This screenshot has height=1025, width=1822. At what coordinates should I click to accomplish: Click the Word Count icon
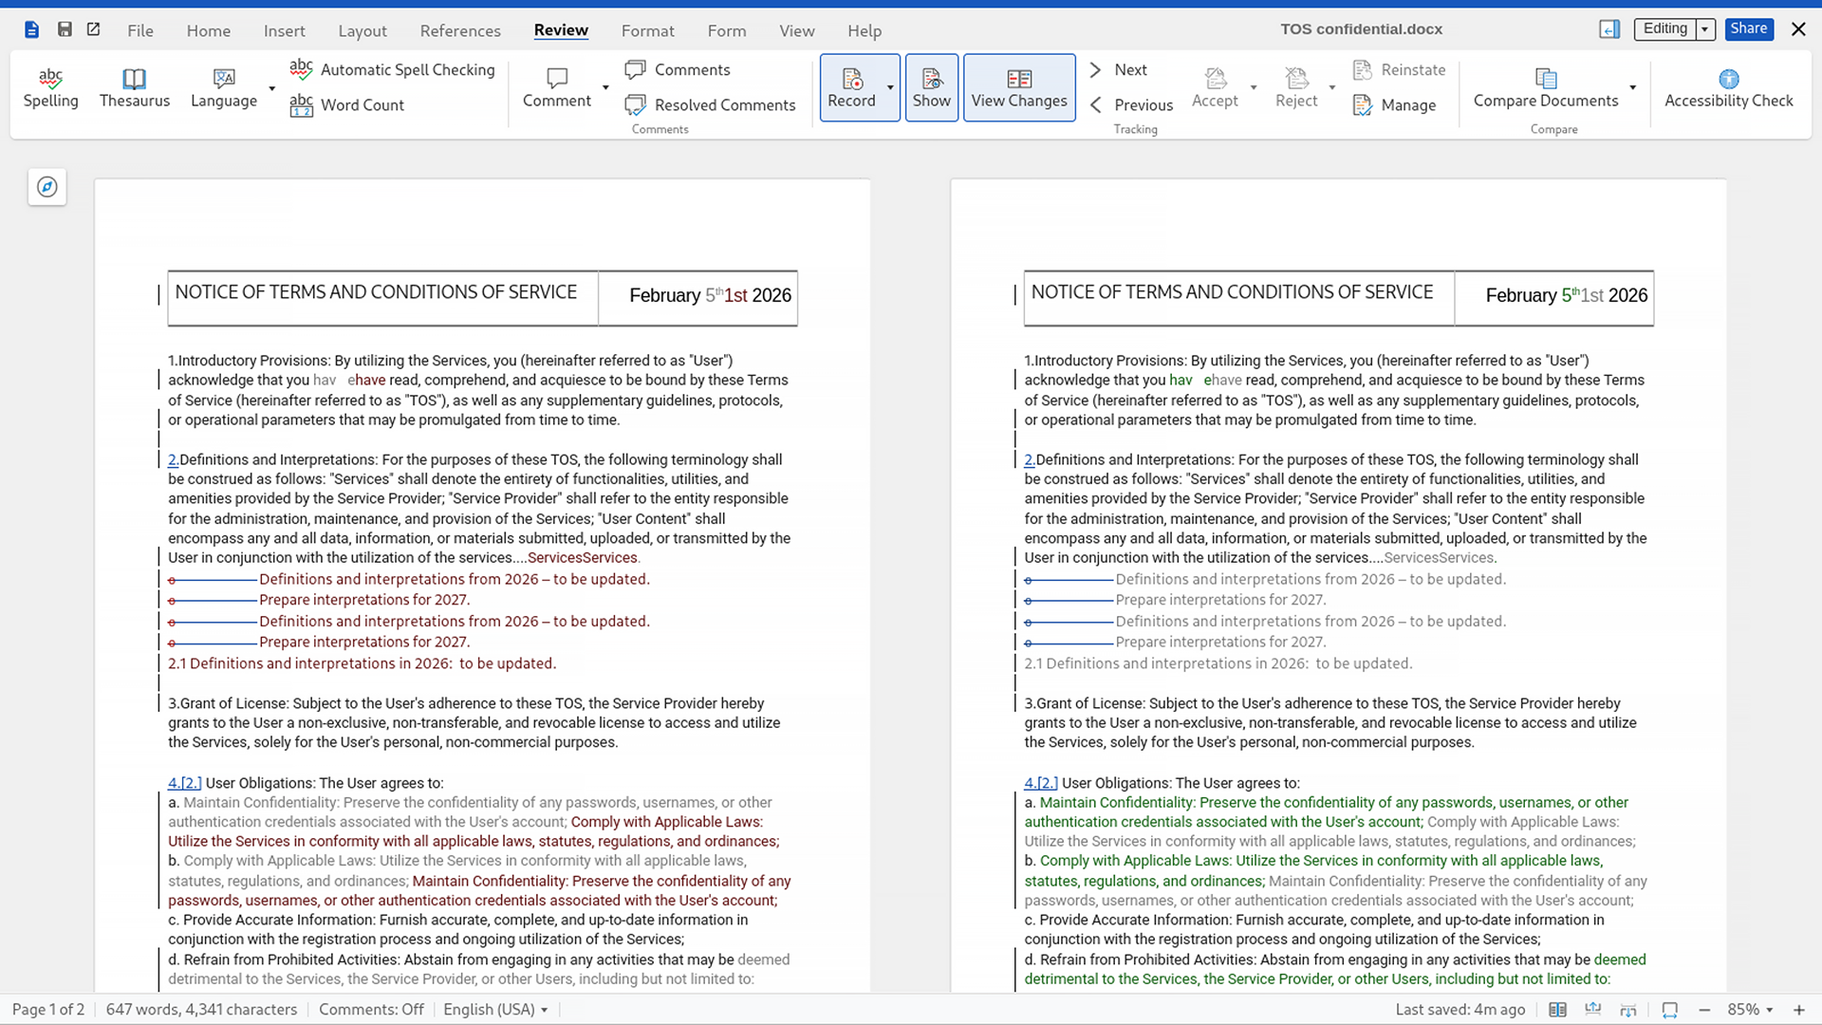click(x=302, y=104)
